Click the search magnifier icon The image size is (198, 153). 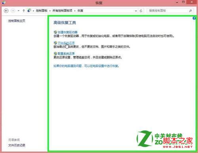[x=190, y=11]
